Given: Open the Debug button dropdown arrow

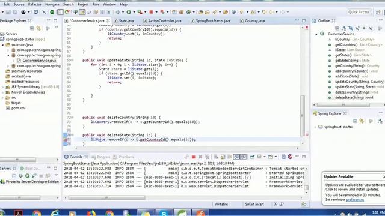Looking at the screenshot, I should coord(123,12).
